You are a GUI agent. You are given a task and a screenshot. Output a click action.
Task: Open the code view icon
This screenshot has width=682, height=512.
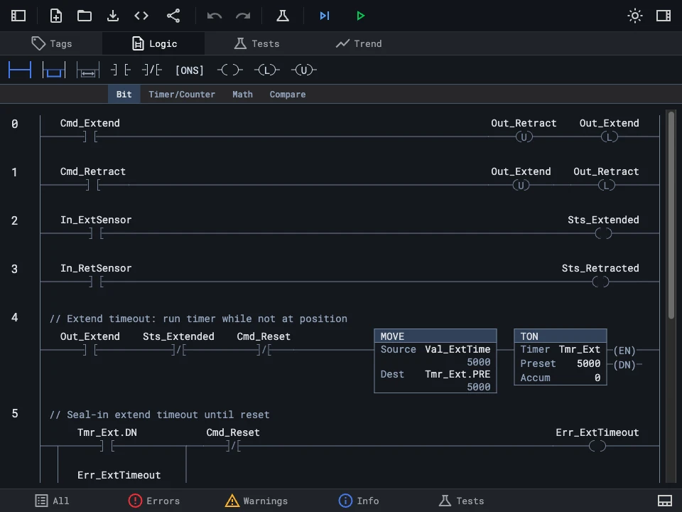click(141, 16)
